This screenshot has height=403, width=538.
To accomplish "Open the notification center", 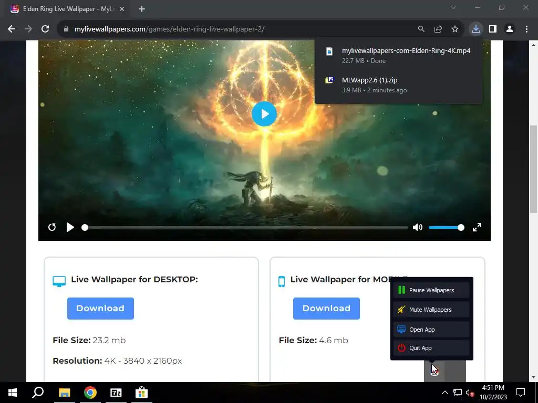I will (521, 393).
